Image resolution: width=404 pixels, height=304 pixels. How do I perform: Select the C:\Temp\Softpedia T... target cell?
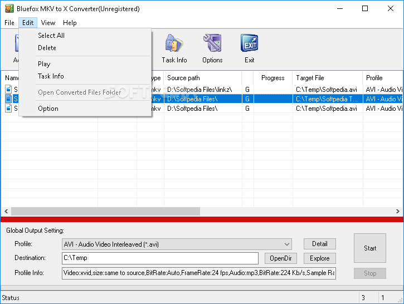click(x=327, y=99)
